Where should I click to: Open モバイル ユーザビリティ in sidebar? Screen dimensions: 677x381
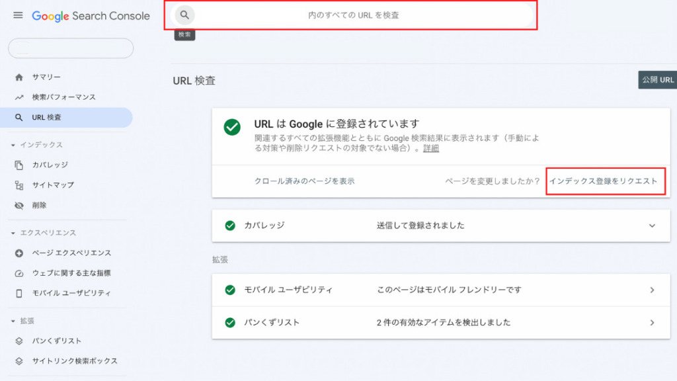click(x=71, y=293)
